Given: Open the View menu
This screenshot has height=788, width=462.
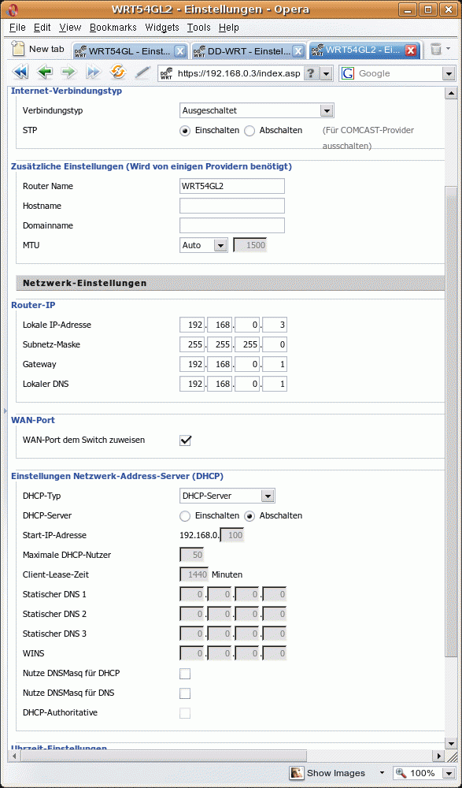Looking at the screenshot, I should click(x=70, y=28).
